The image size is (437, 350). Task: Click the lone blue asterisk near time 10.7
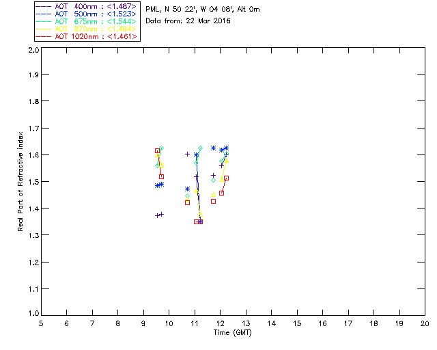coord(187,189)
